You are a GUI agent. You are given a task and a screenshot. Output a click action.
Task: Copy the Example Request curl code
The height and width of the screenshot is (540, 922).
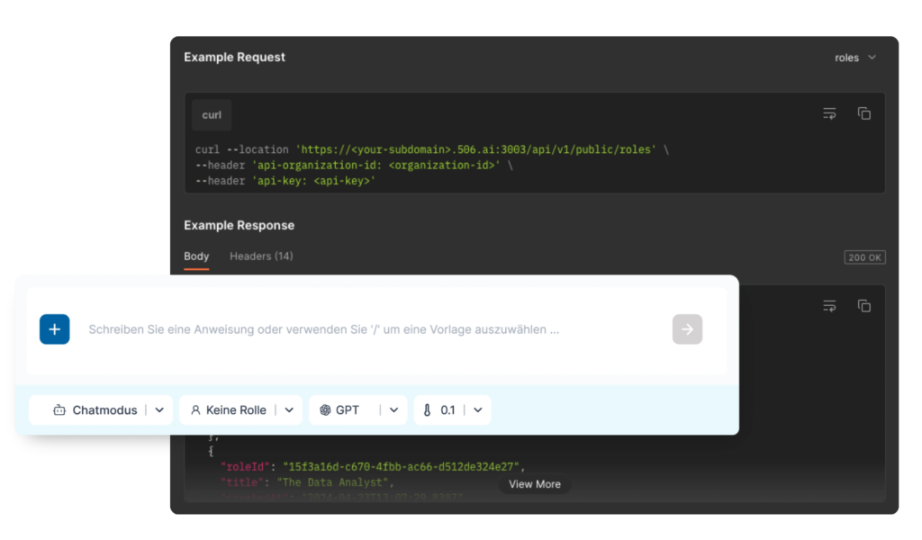click(863, 113)
